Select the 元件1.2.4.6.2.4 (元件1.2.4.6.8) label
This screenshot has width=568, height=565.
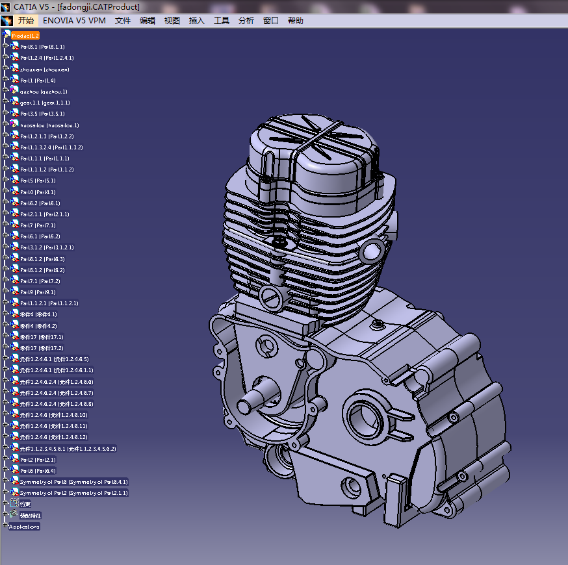pos(57,404)
